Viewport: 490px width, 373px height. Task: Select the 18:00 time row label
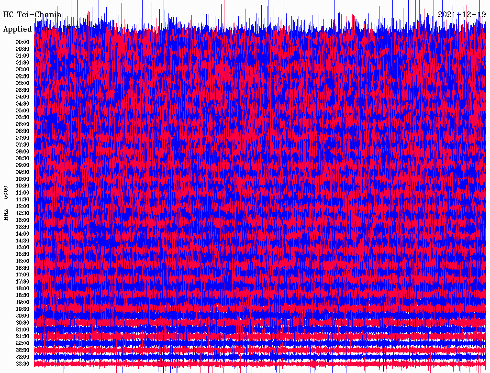[x=22, y=289]
